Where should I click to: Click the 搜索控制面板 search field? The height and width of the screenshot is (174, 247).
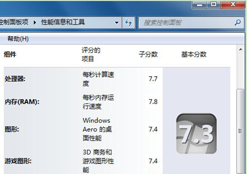tap(191, 22)
